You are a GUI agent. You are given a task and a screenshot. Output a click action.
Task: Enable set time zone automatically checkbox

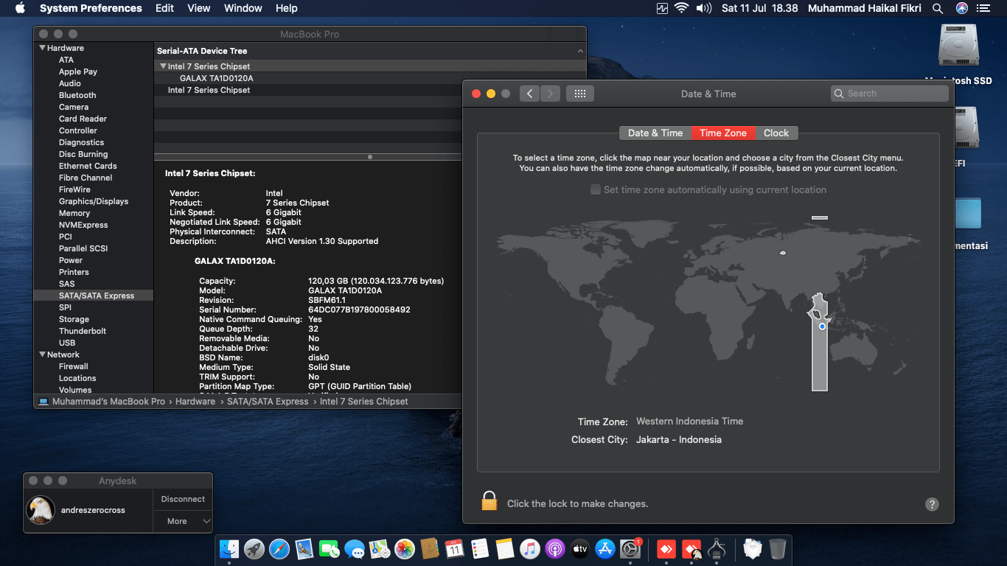[x=596, y=189]
